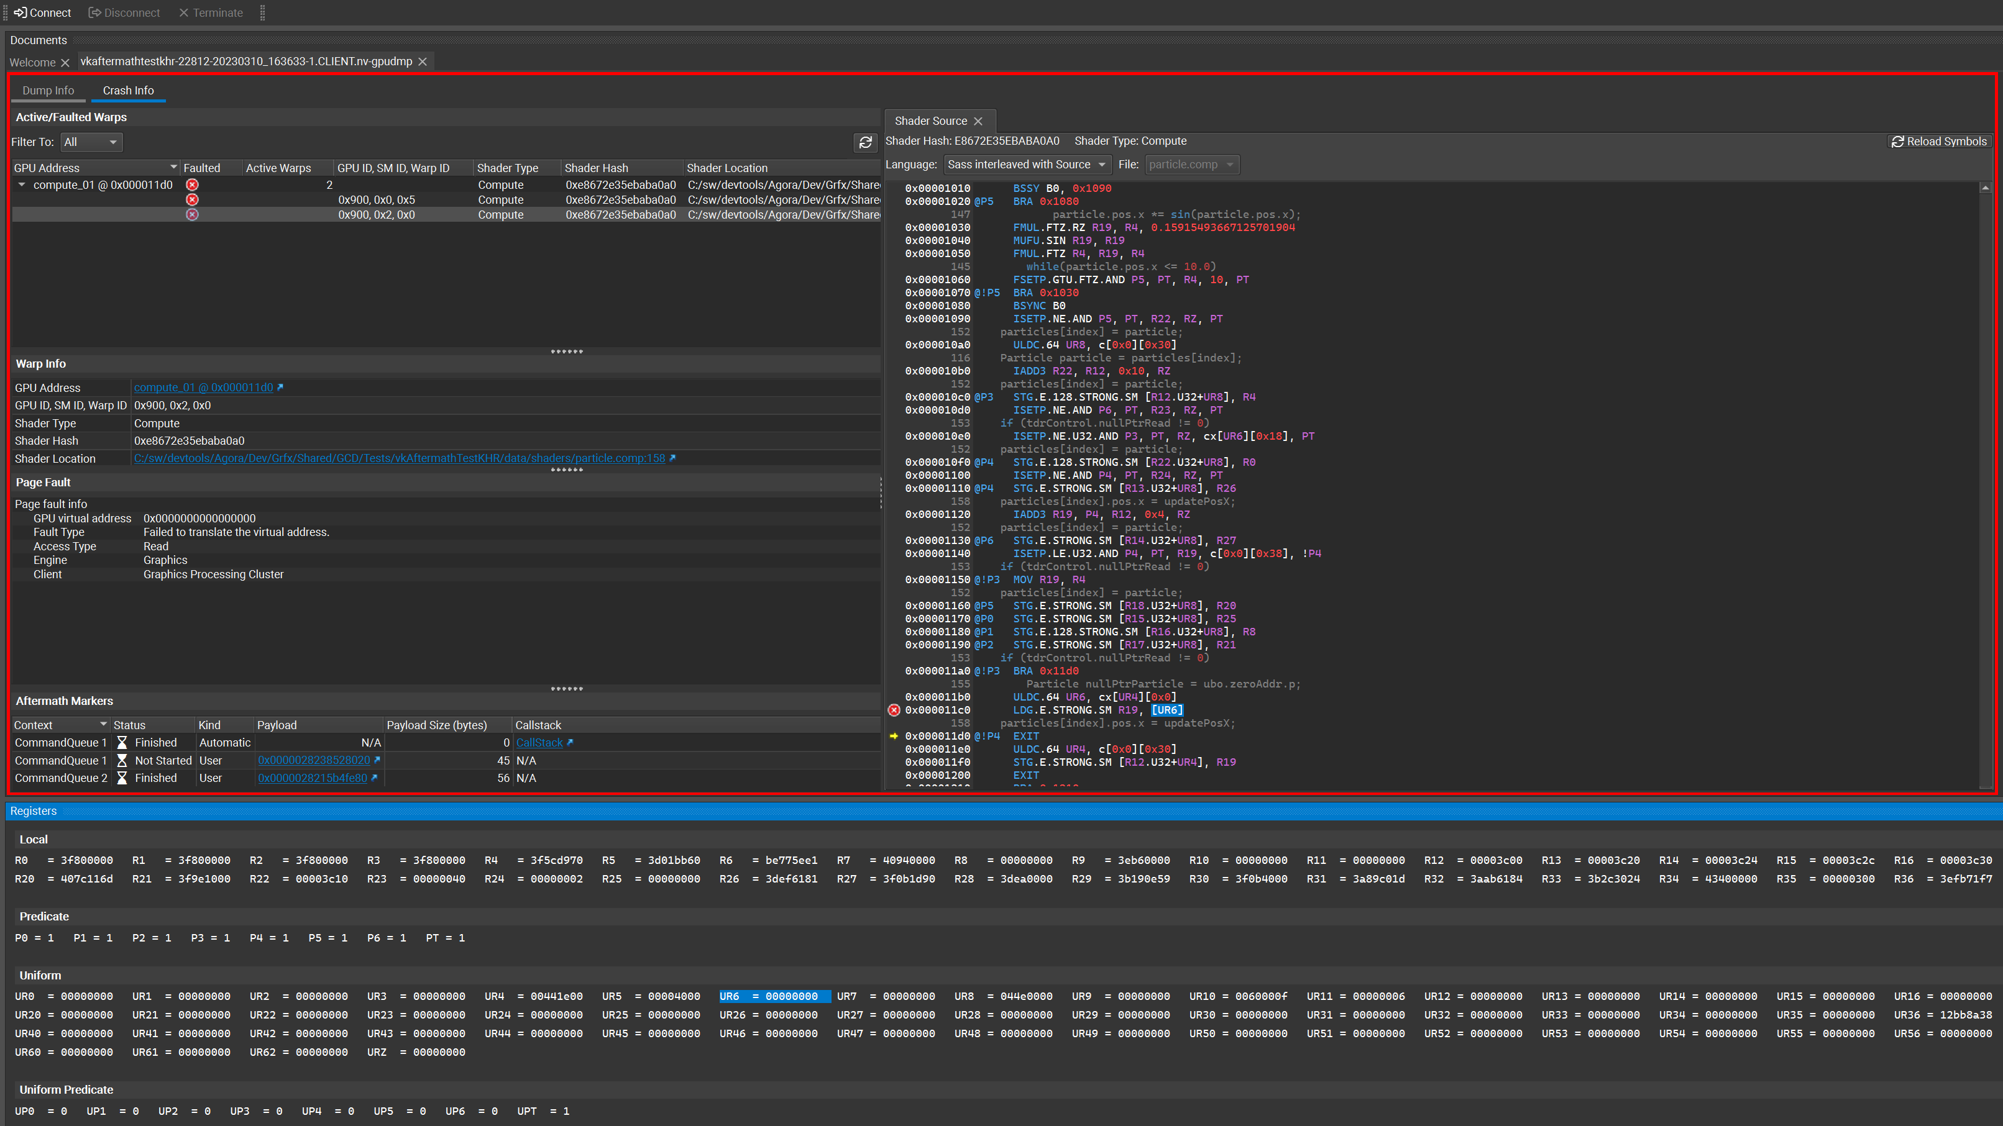Click the Disconnect button in toolbar
Viewport: 2003px width, 1126px height.
point(124,12)
